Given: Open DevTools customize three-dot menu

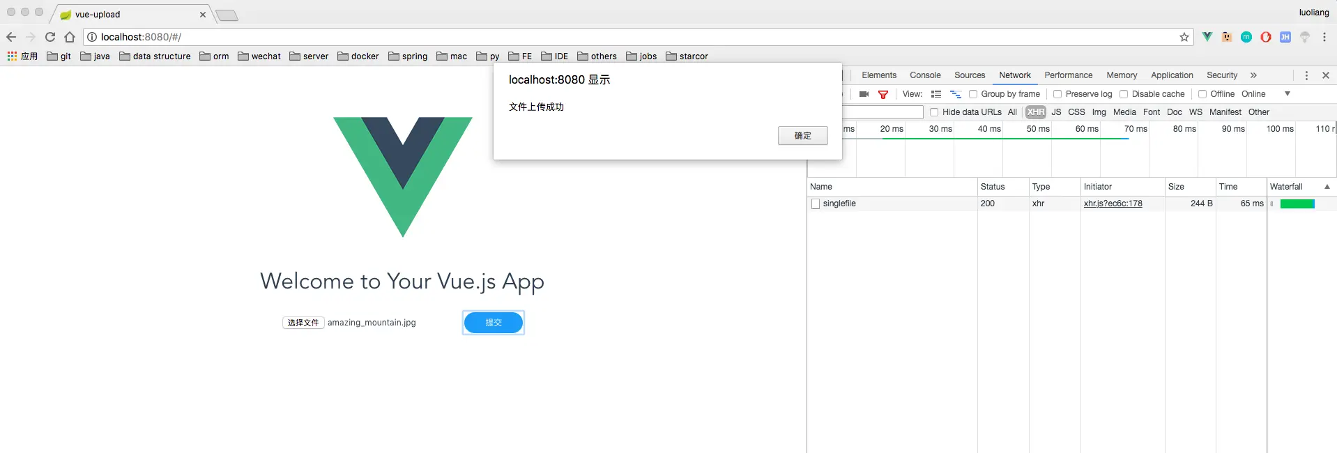Looking at the screenshot, I should click(x=1306, y=75).
